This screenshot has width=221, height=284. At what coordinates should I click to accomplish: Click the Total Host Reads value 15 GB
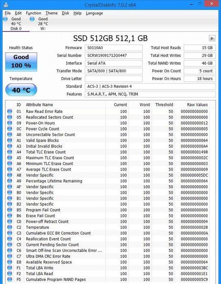tap(200, 48)
